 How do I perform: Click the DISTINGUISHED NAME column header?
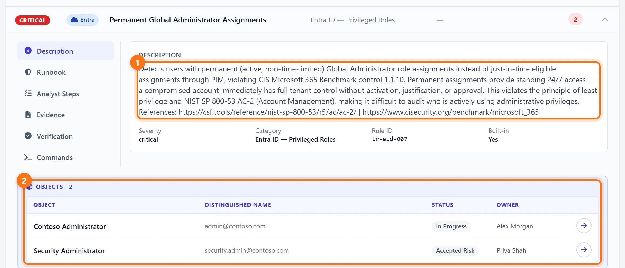[x=238, y=205]
